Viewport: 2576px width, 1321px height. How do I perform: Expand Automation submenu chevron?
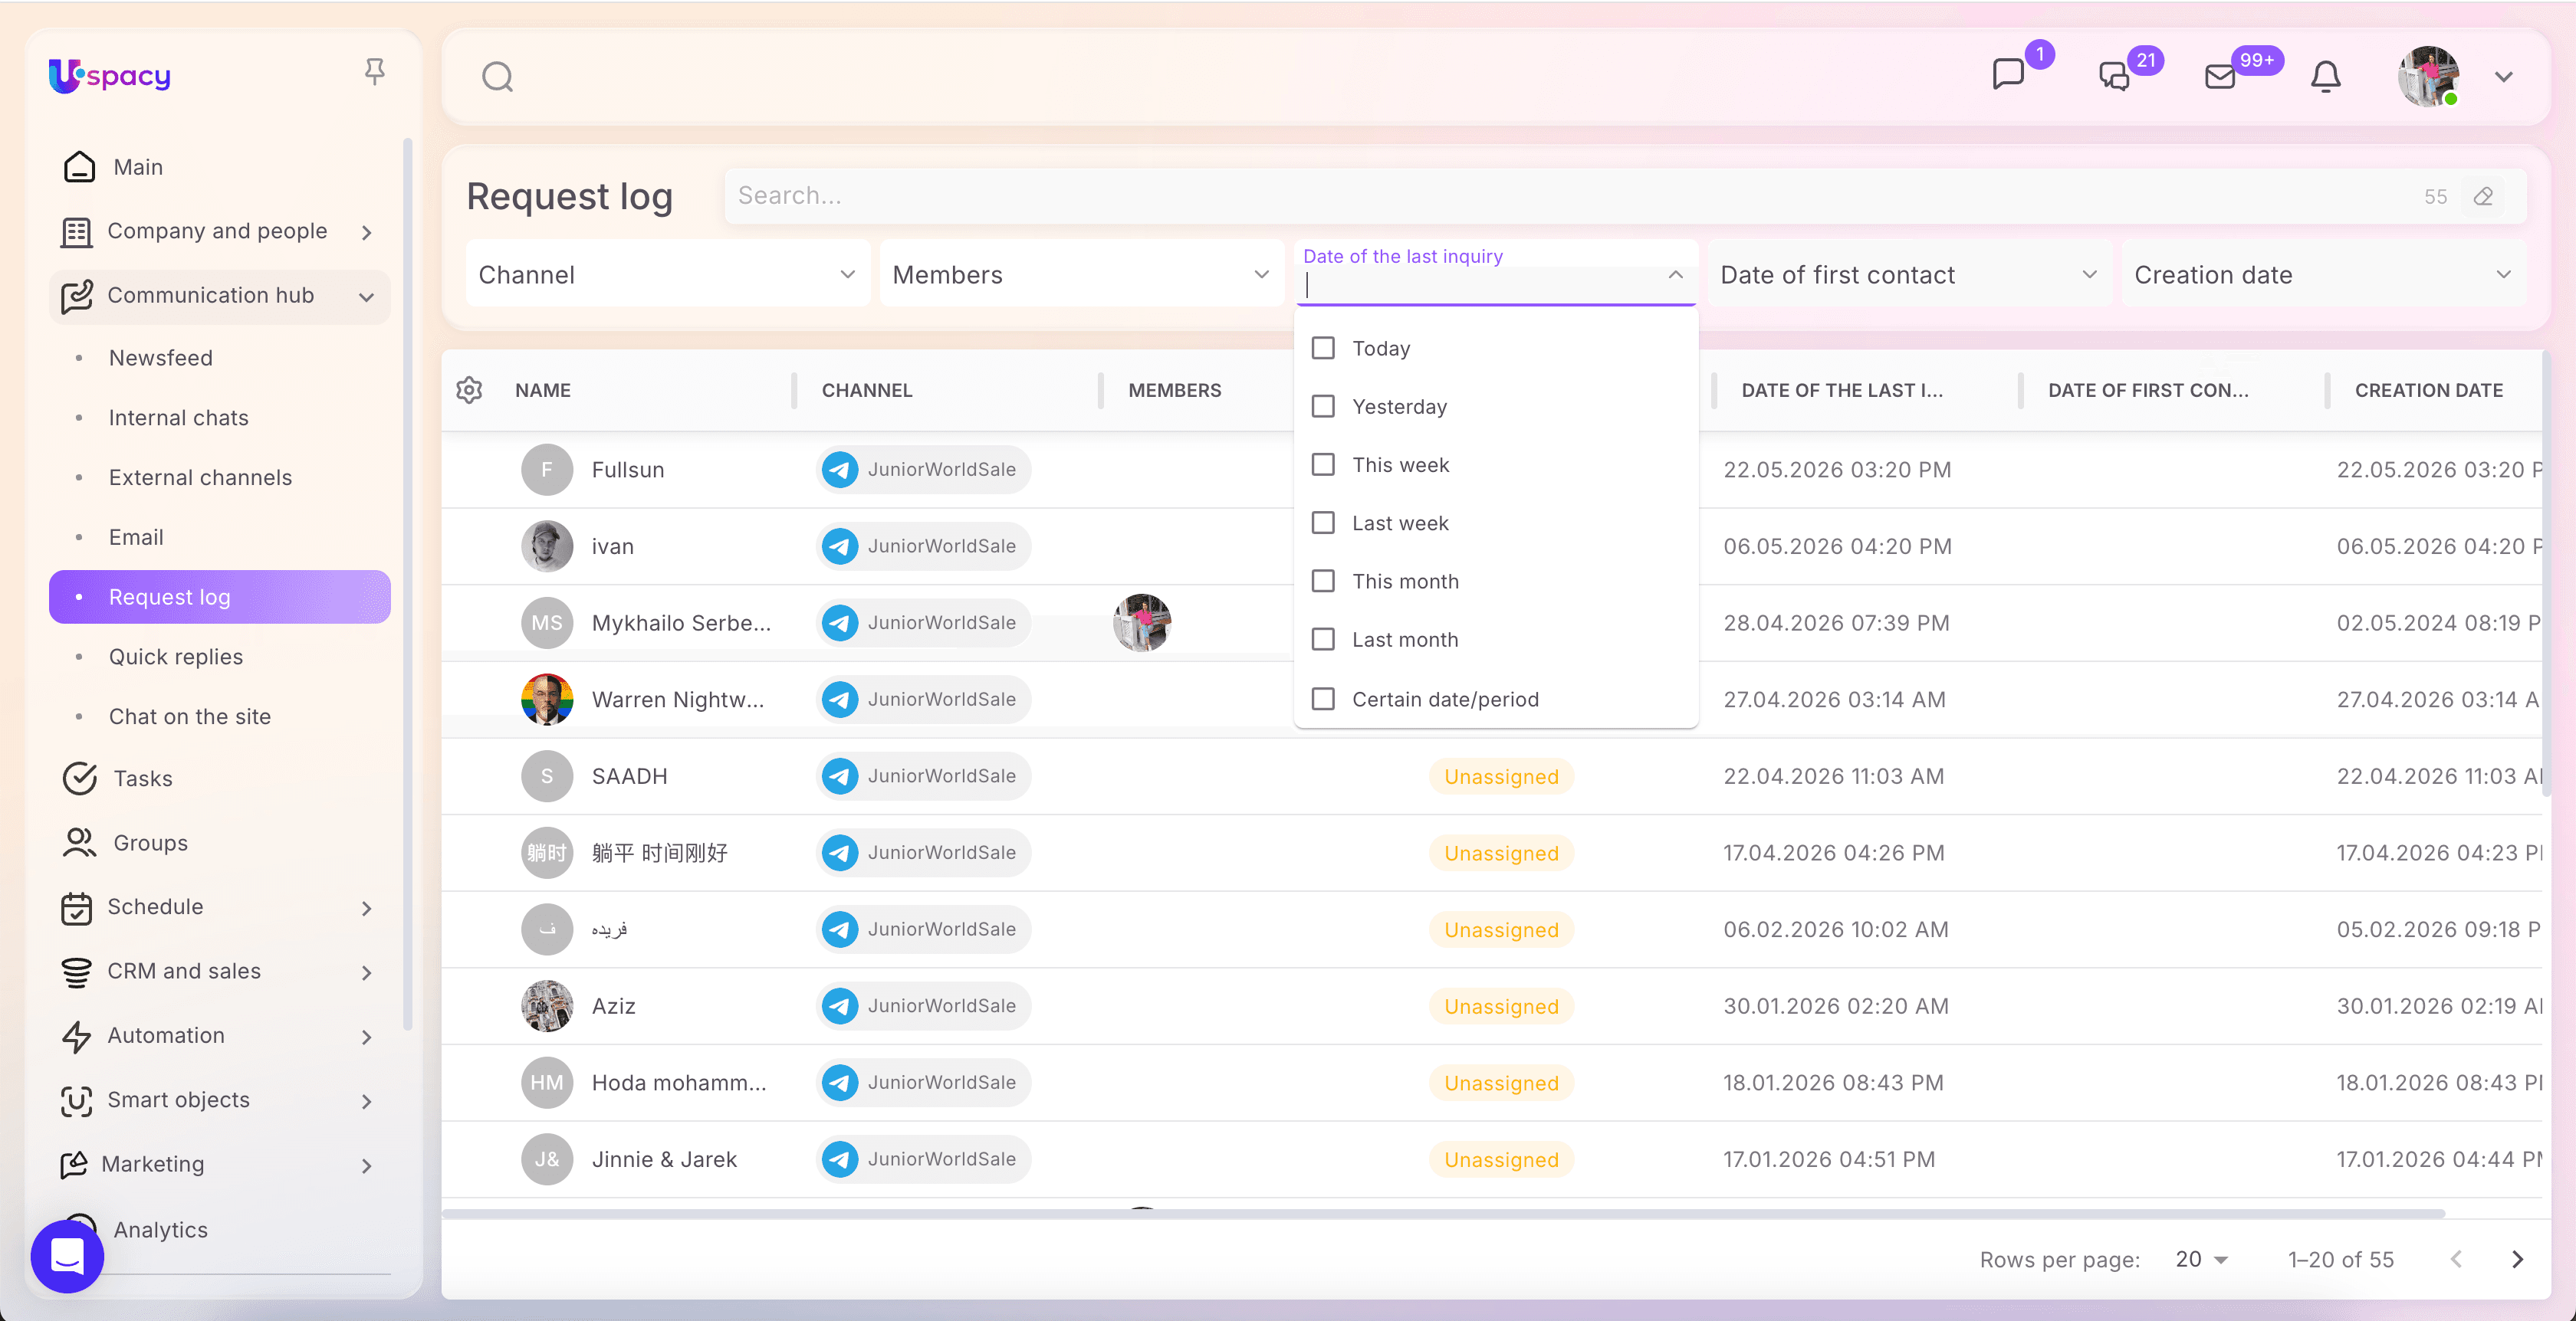[366, 1037]
